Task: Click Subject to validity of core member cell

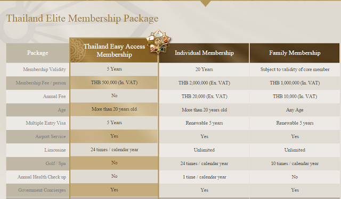Action: (295, 70)
